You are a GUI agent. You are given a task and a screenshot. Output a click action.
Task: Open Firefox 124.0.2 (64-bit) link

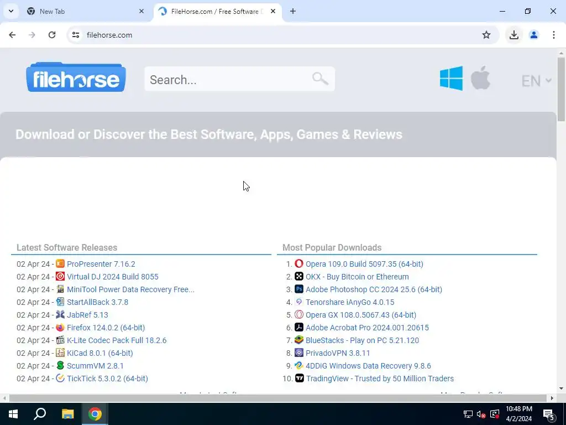[x=106, y=328]
